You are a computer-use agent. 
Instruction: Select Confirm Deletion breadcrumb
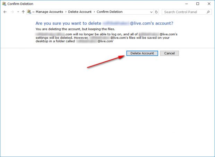coord(110,12)
